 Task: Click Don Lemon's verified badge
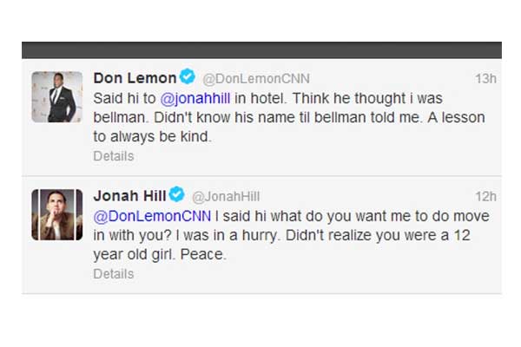pyautogui.click(x=188, y=77)
